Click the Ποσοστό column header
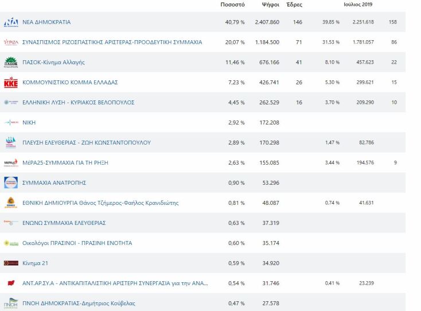 233,5
